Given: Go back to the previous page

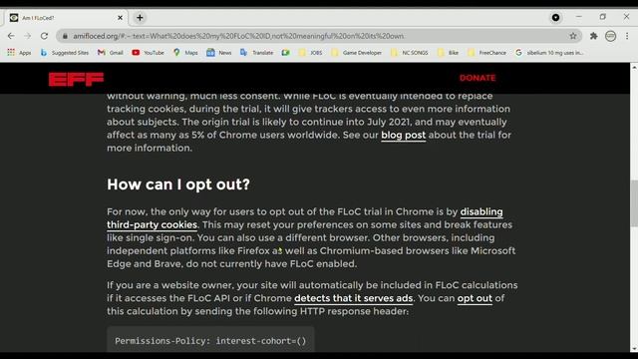Looking at the screenshot, I should coord(11,36).
